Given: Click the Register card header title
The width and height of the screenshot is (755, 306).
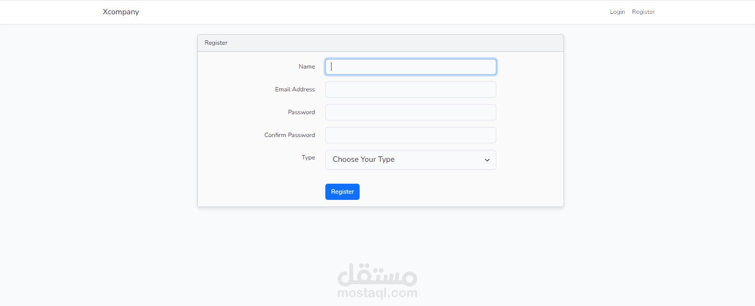Looking at the screenshot, I should tap(216, 43).
